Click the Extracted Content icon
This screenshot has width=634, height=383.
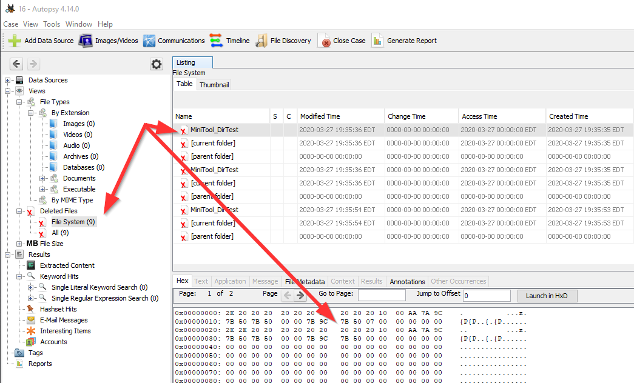click(31, 265)
